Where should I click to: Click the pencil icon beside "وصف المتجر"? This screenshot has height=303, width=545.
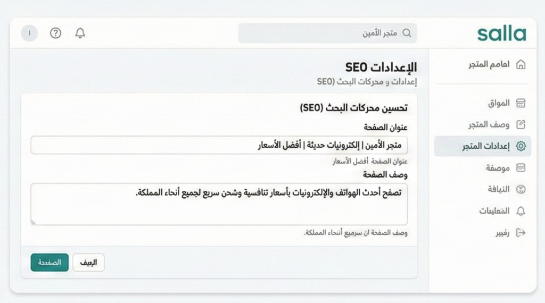pyautogui.click(x=521, y=124)
